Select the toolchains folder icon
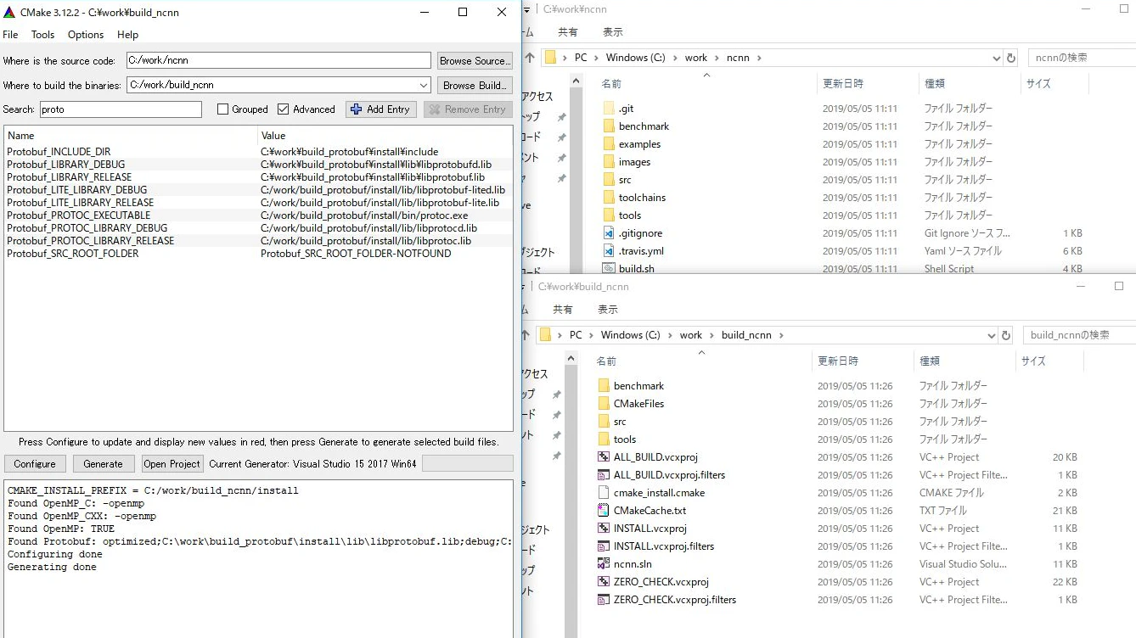Screen dimensions: 1136x638 [x=608, y=198]
